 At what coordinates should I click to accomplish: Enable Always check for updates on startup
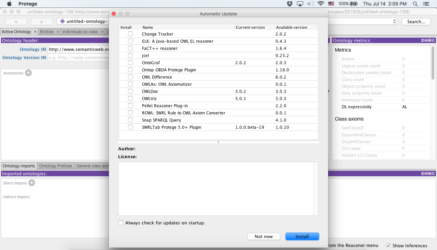pyautogui.click(x=121, y=223)
